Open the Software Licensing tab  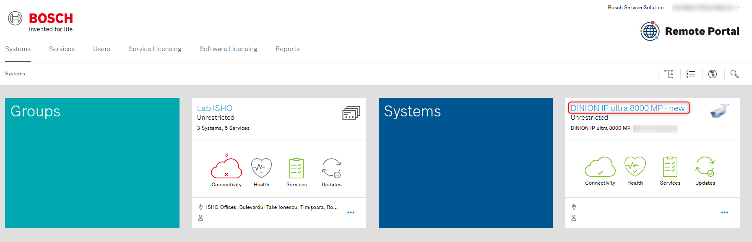coord(229,49)
